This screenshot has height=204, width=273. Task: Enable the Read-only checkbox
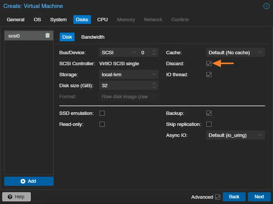pos(102,124)
